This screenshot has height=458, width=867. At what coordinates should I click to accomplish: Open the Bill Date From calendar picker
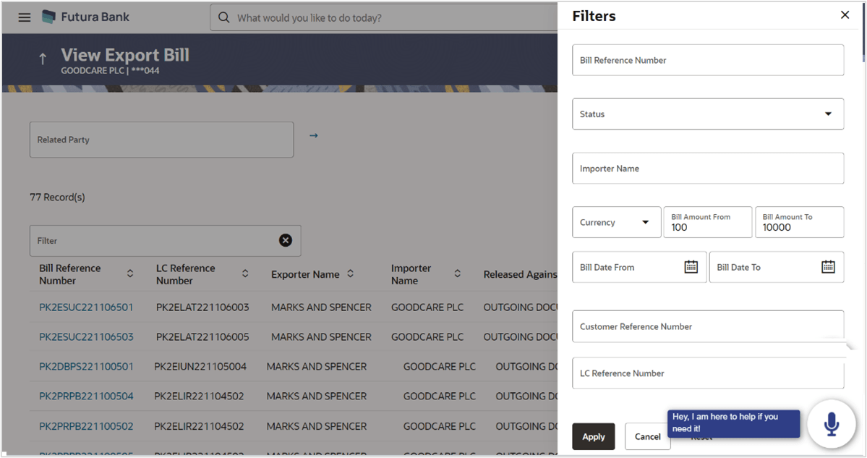[x=692, y=266]
